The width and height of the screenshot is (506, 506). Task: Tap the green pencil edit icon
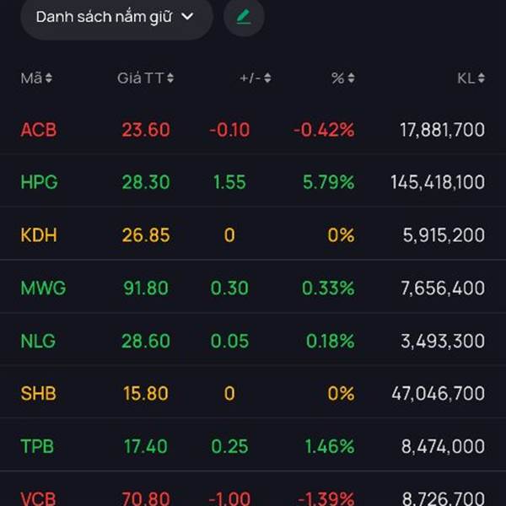pos(244,17)
